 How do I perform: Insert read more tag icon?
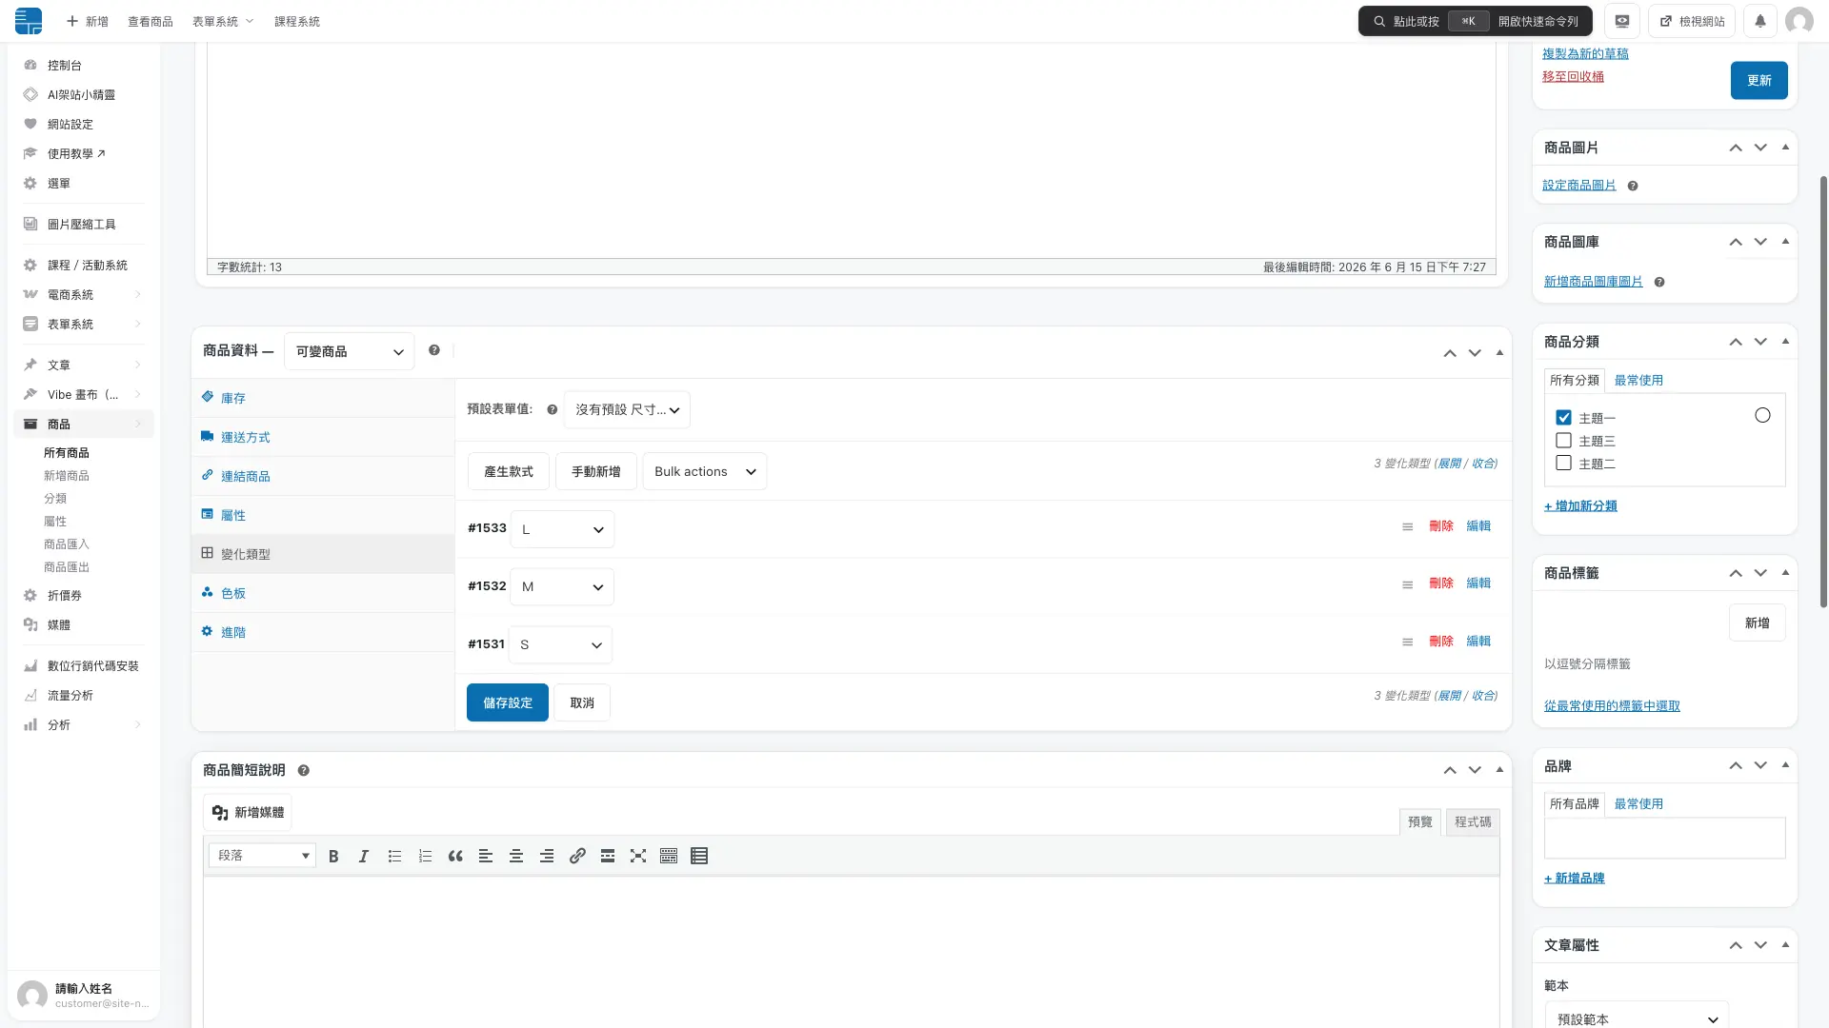coord(608,856)
